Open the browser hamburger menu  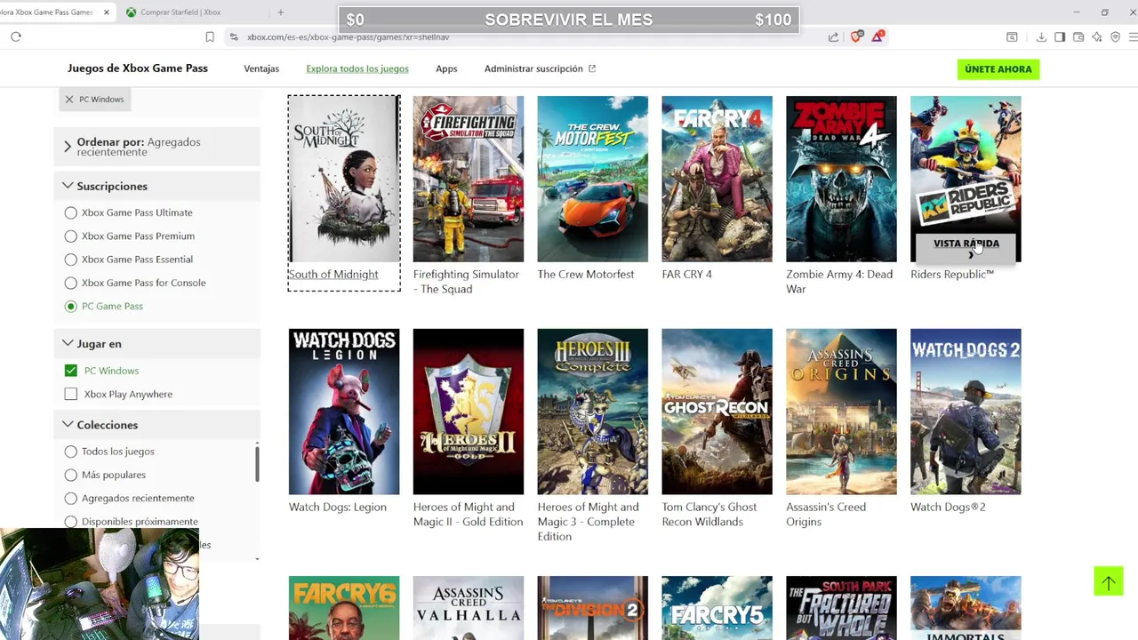(x=1133, y=36)
